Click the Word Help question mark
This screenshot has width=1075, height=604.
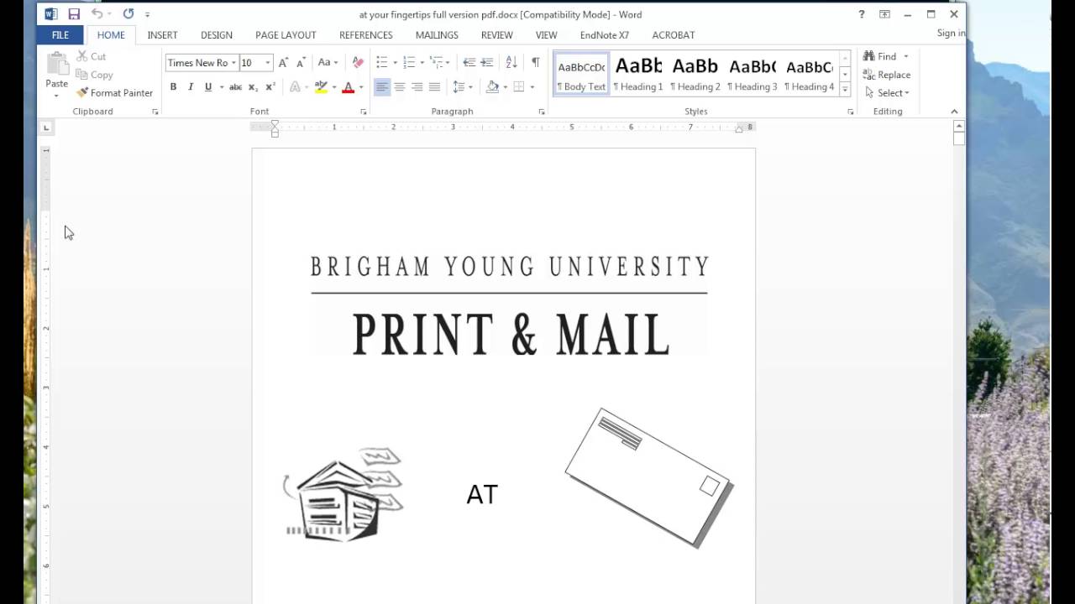[x=862, y=14]
